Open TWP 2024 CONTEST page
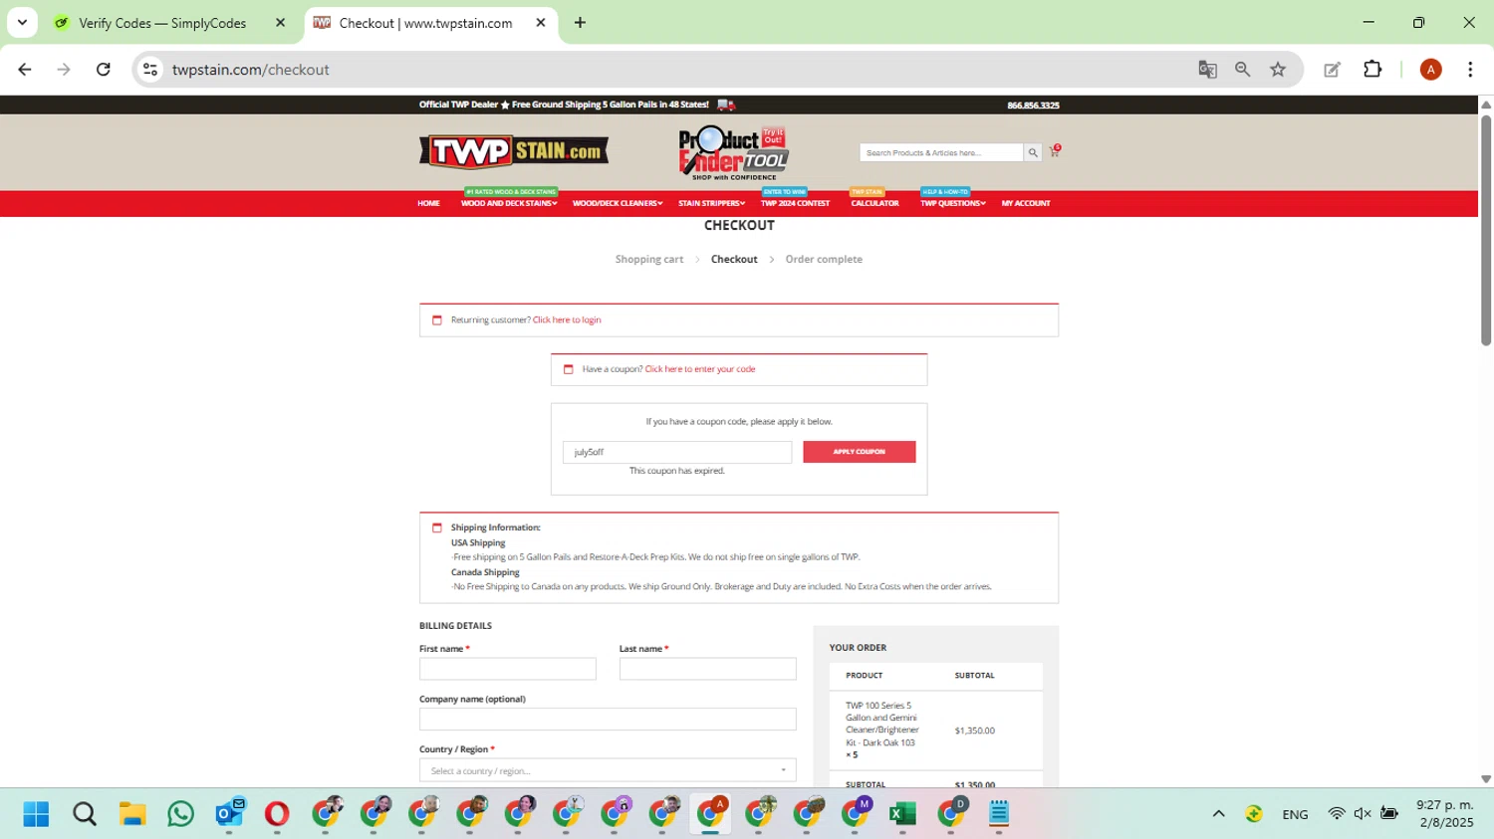The image size is (1494, 839). 795,203
